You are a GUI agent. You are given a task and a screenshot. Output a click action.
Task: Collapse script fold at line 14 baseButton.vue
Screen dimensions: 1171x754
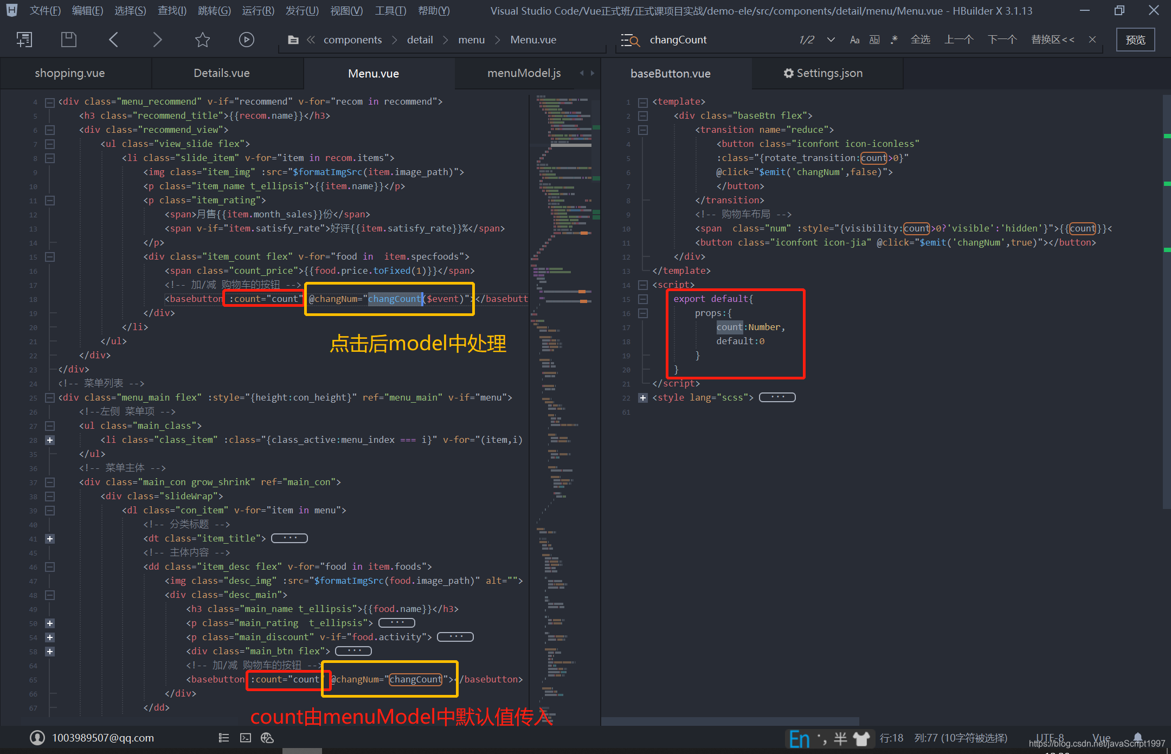click(643, 285)
